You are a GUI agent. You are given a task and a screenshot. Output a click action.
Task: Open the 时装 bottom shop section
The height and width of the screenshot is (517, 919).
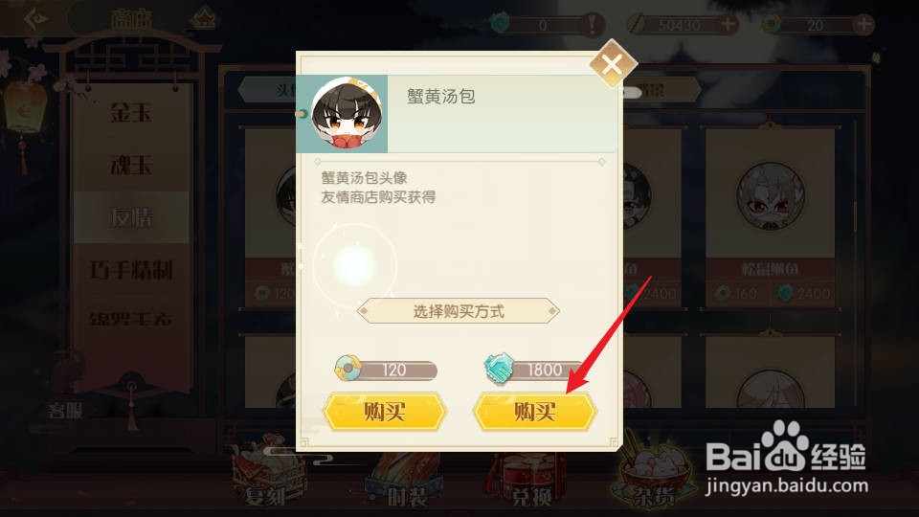tap(406, 478)
